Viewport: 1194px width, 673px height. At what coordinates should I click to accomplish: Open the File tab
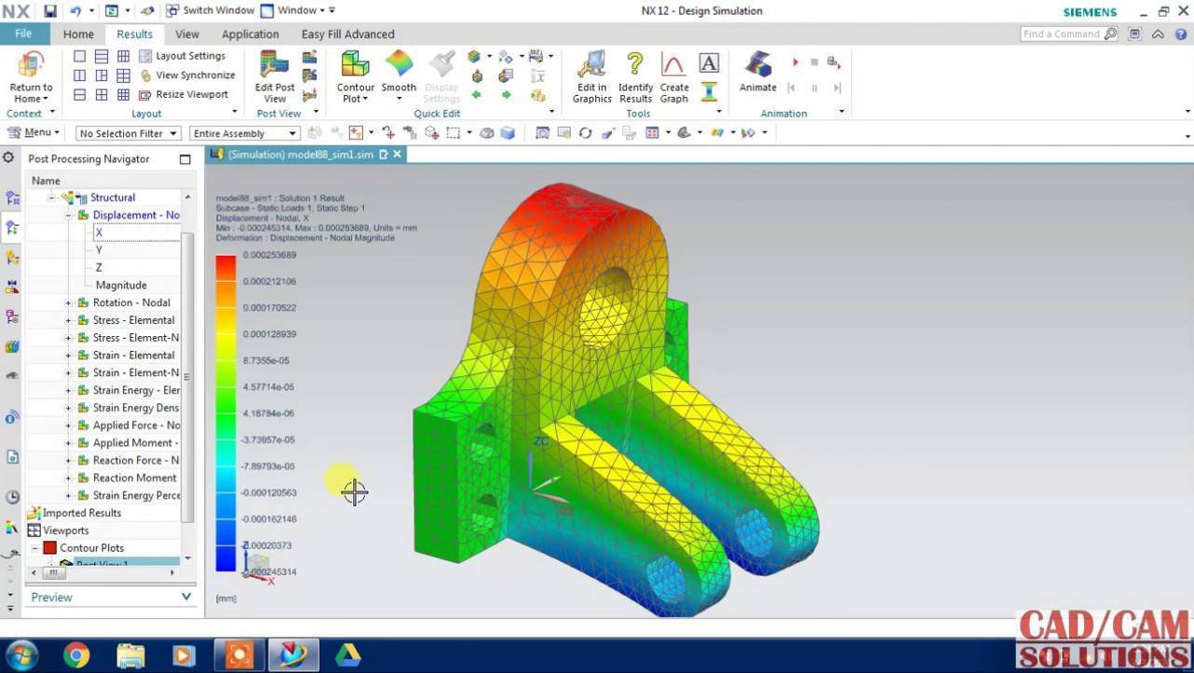[23, 34]
